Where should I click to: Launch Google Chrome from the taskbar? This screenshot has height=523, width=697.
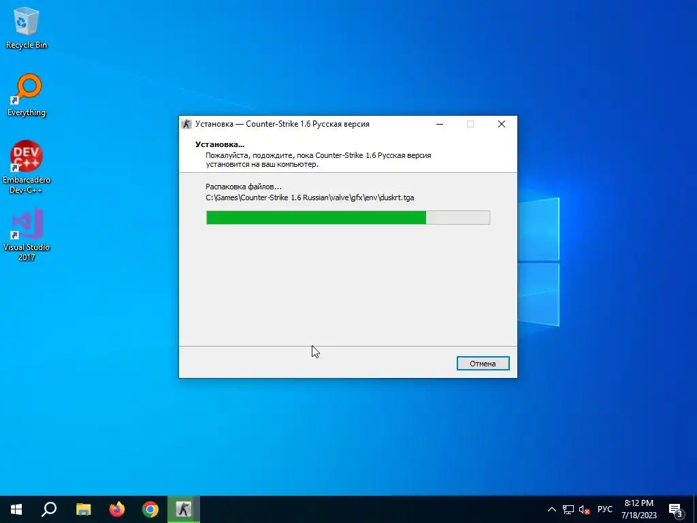tap(150, 509)
